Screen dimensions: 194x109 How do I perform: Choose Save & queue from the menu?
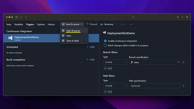click(x=74, y=30)
